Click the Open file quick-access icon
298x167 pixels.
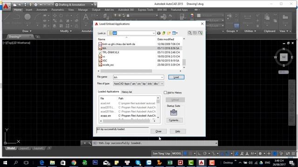[20, 5]
